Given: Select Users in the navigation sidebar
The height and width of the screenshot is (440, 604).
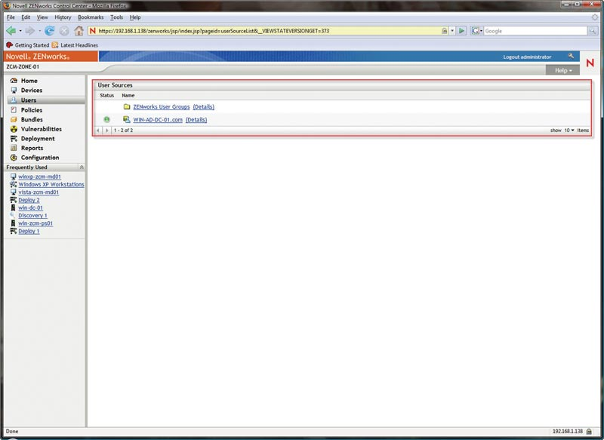Looking at the screenshot, I should 46,100.
